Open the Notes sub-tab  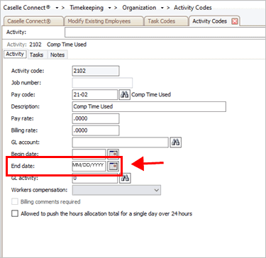coord(57,55)
